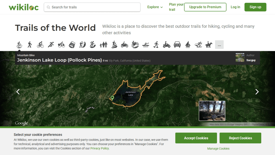Click the green trail start marker on map
The image size is (275, 155).
pos(112,98)
